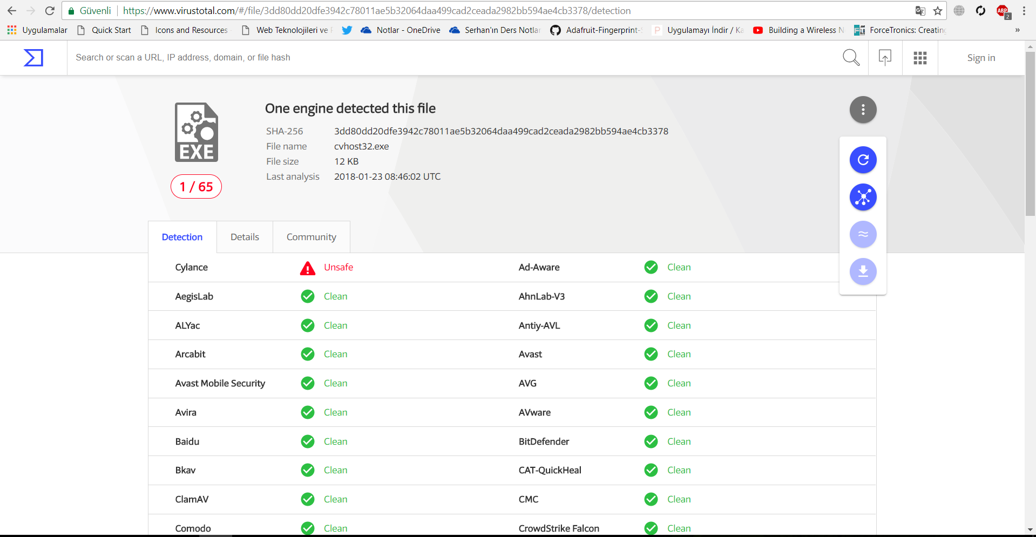Open the graph relationship button
This screenshot has height=537, width=1036.
[x=863, y=197]
